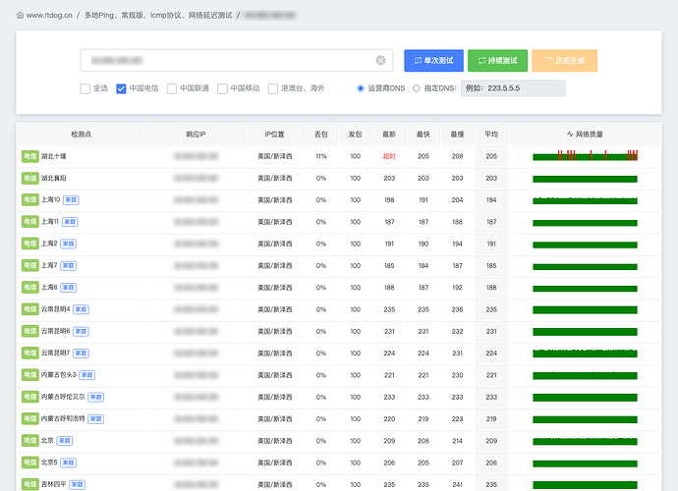The image size is (678, 491).
Task: Sort by 丢包 column header
Action: [x=321, y=135]
